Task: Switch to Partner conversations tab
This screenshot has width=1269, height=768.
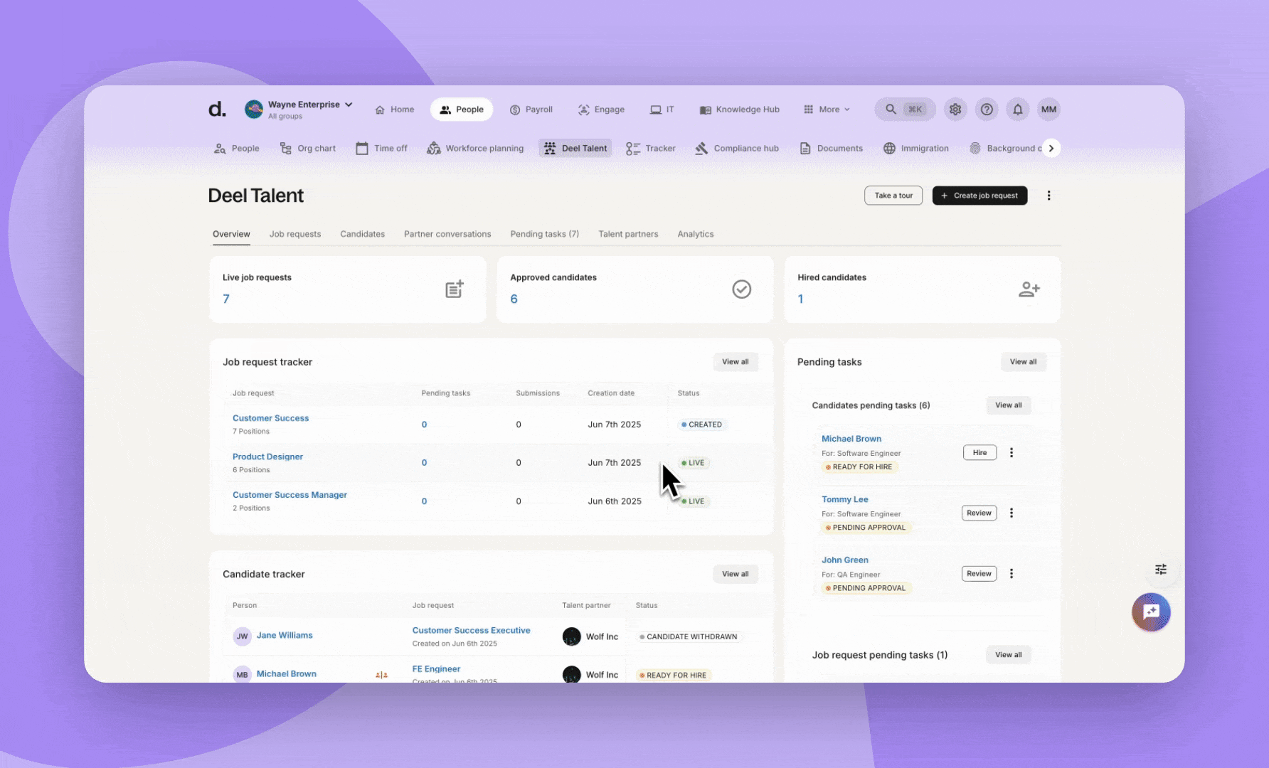Action: pyautogui.click(x=447, y=234)
